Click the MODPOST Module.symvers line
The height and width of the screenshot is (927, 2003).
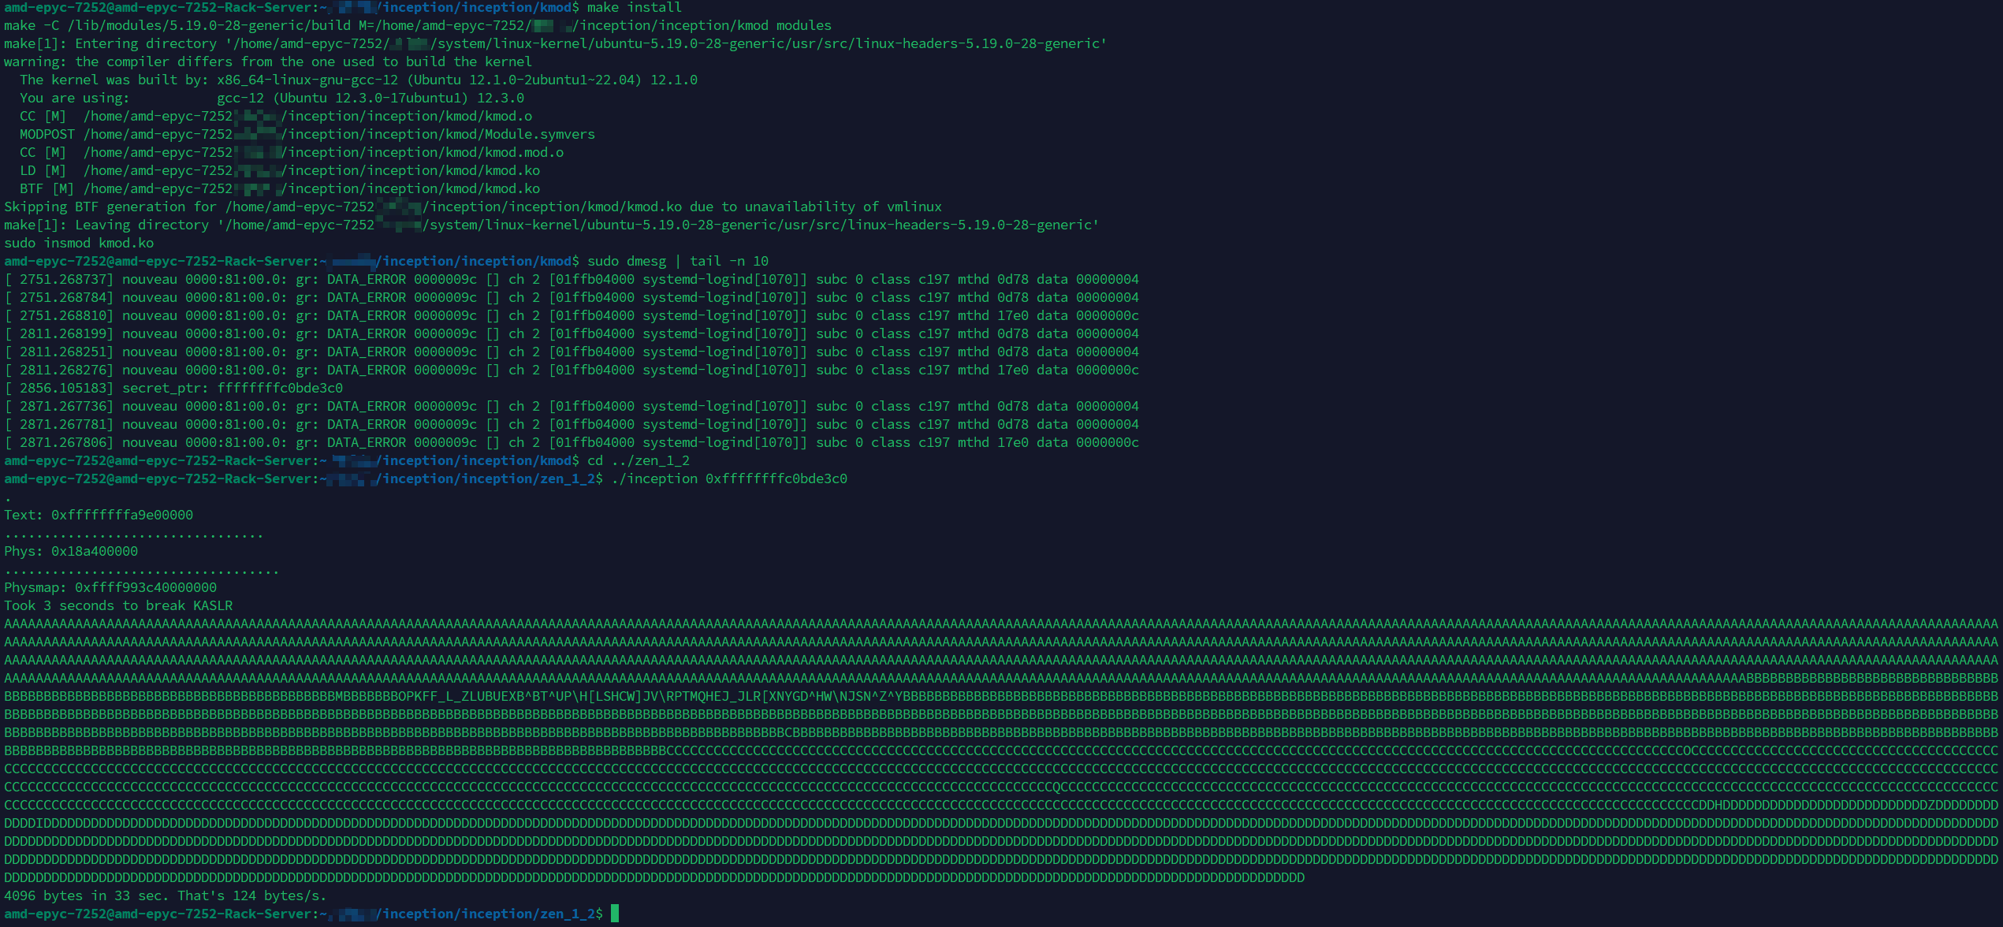[x=307, y=134]
